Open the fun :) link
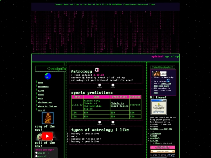 click(x=41, y=110)
